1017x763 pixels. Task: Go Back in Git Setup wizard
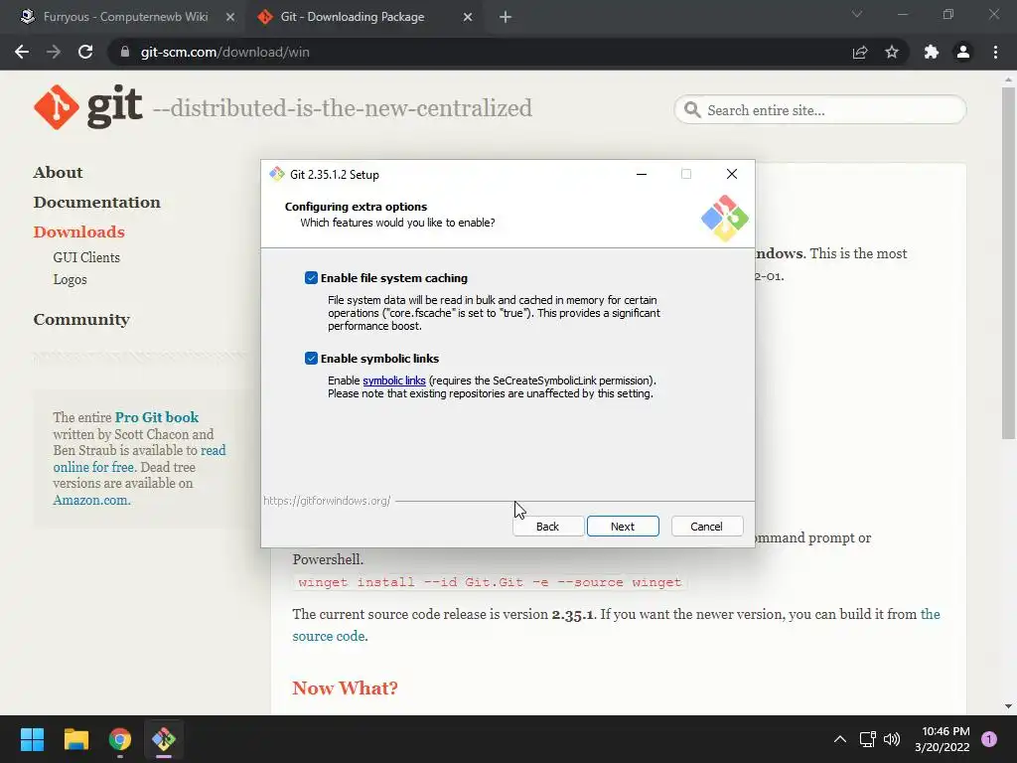tap(547, 527)
